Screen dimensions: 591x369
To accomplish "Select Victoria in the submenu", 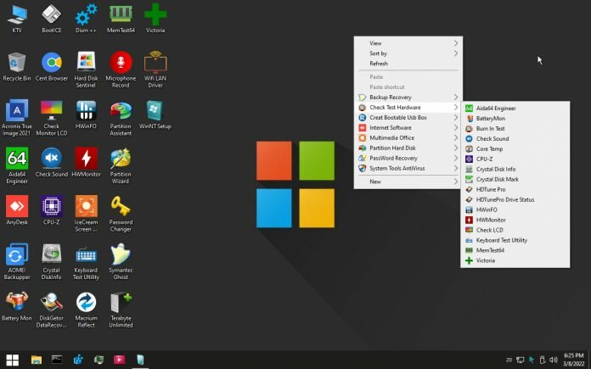I will pyautogui.click(x=515, y=260).
